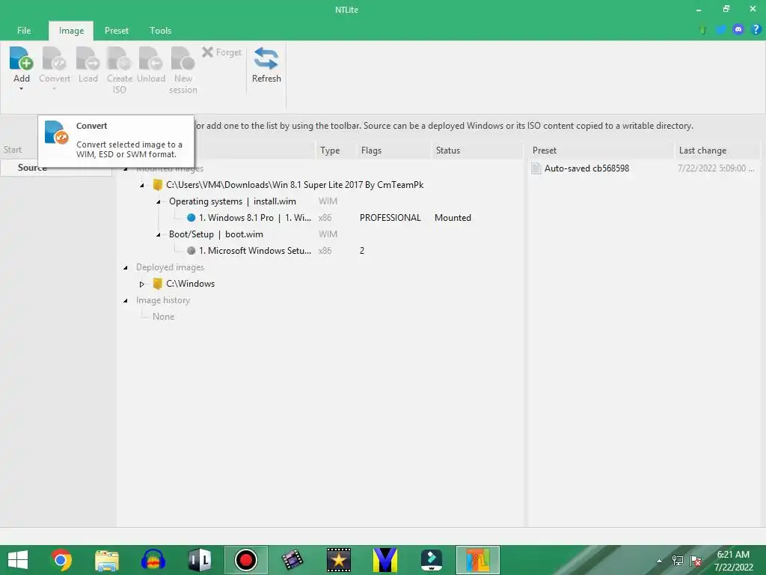Click the grey dot icon beside Windows Setup

(x=191, y=250)
